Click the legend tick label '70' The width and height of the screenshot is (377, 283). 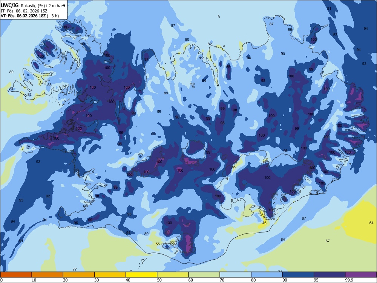tap(222, 280)
